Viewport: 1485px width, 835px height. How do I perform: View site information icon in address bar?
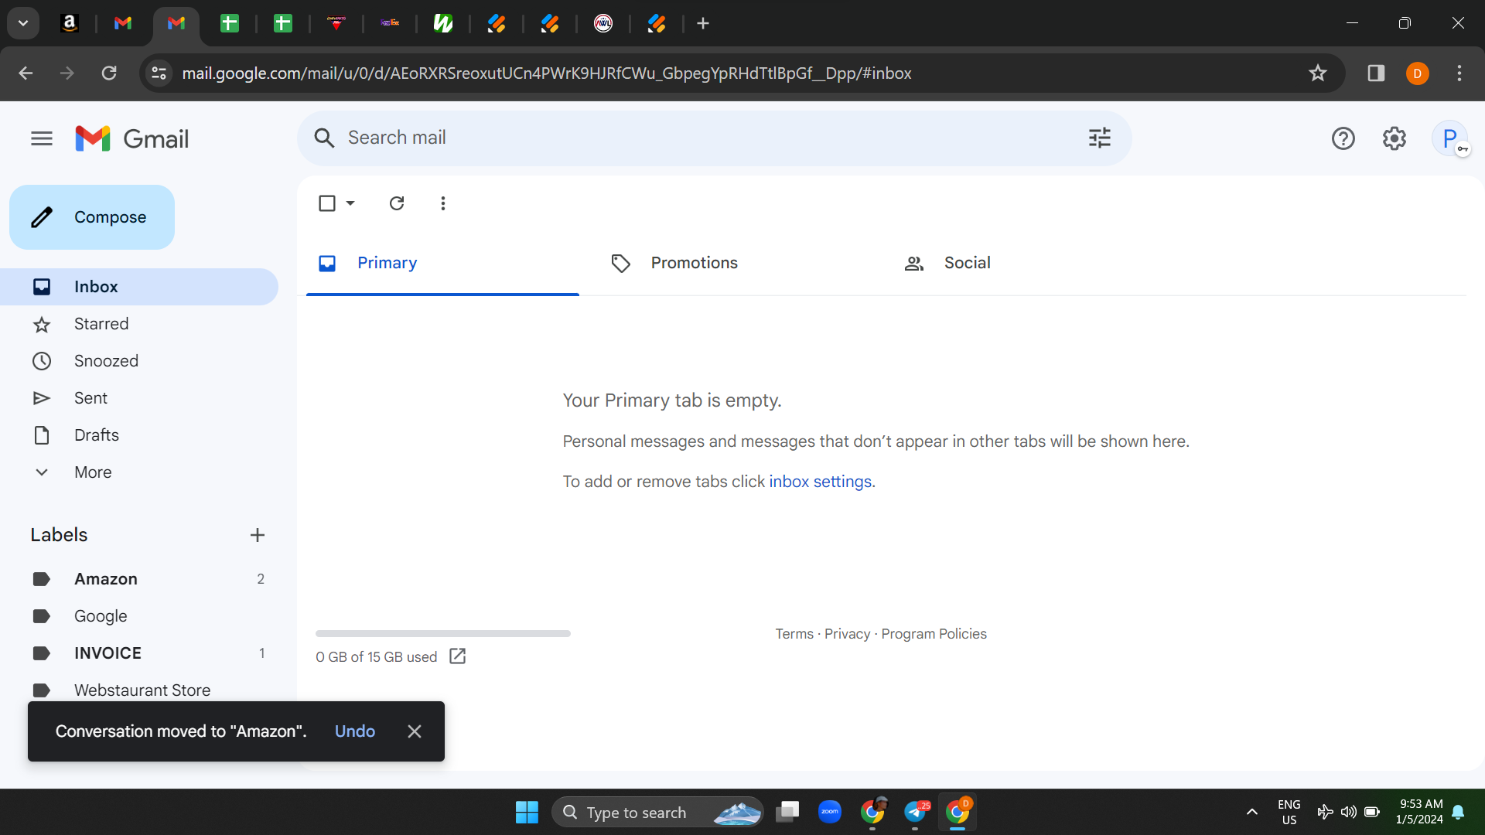click(159, 73)
